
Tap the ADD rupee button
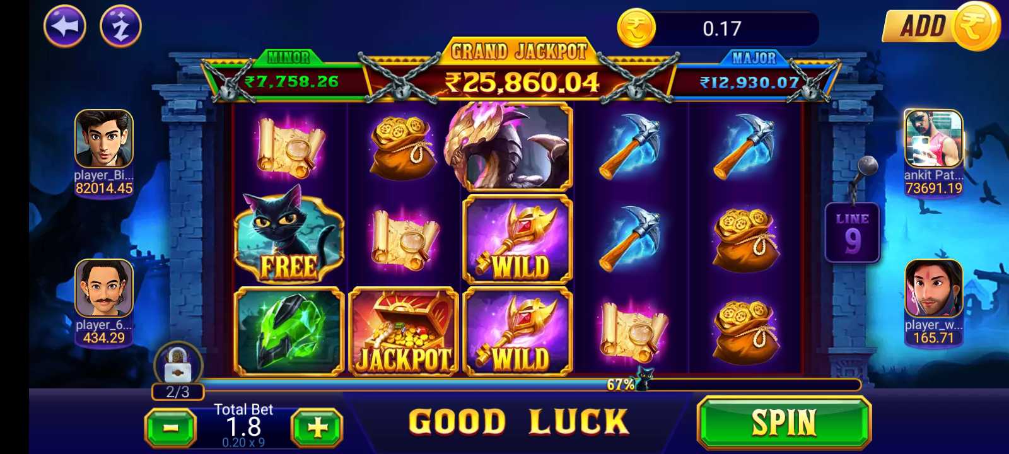[x=941, y=26]
